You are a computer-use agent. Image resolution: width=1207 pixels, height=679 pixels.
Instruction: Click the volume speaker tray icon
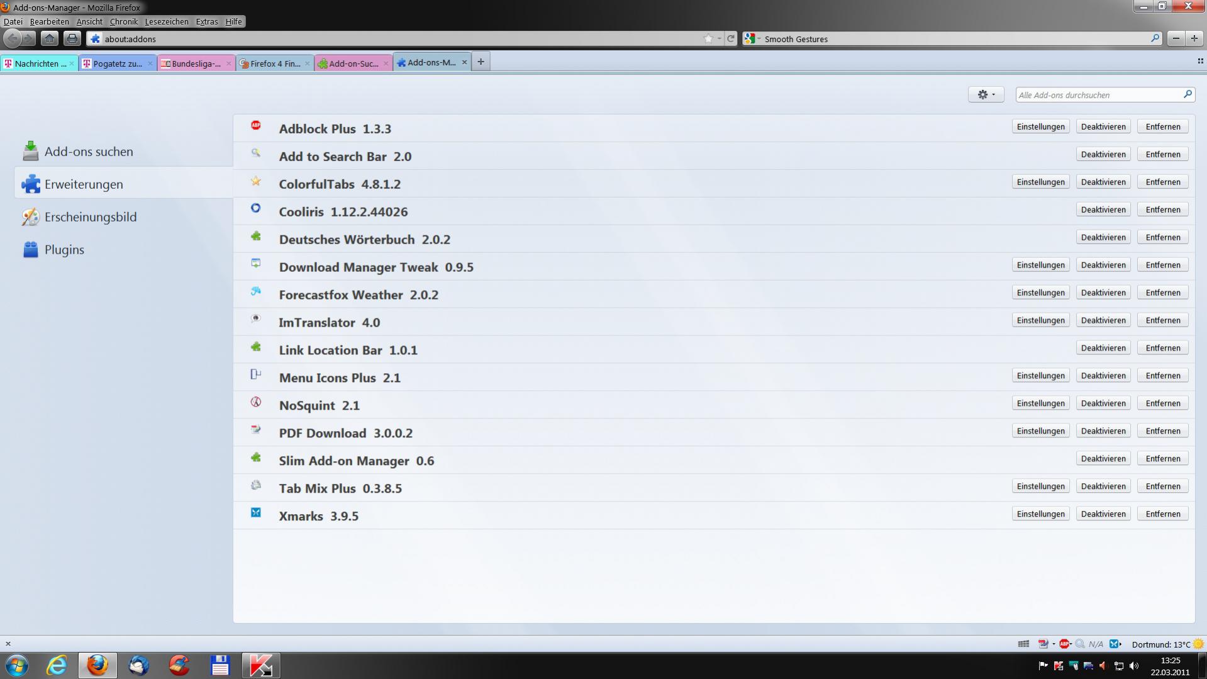click(x=1134, y=666)
